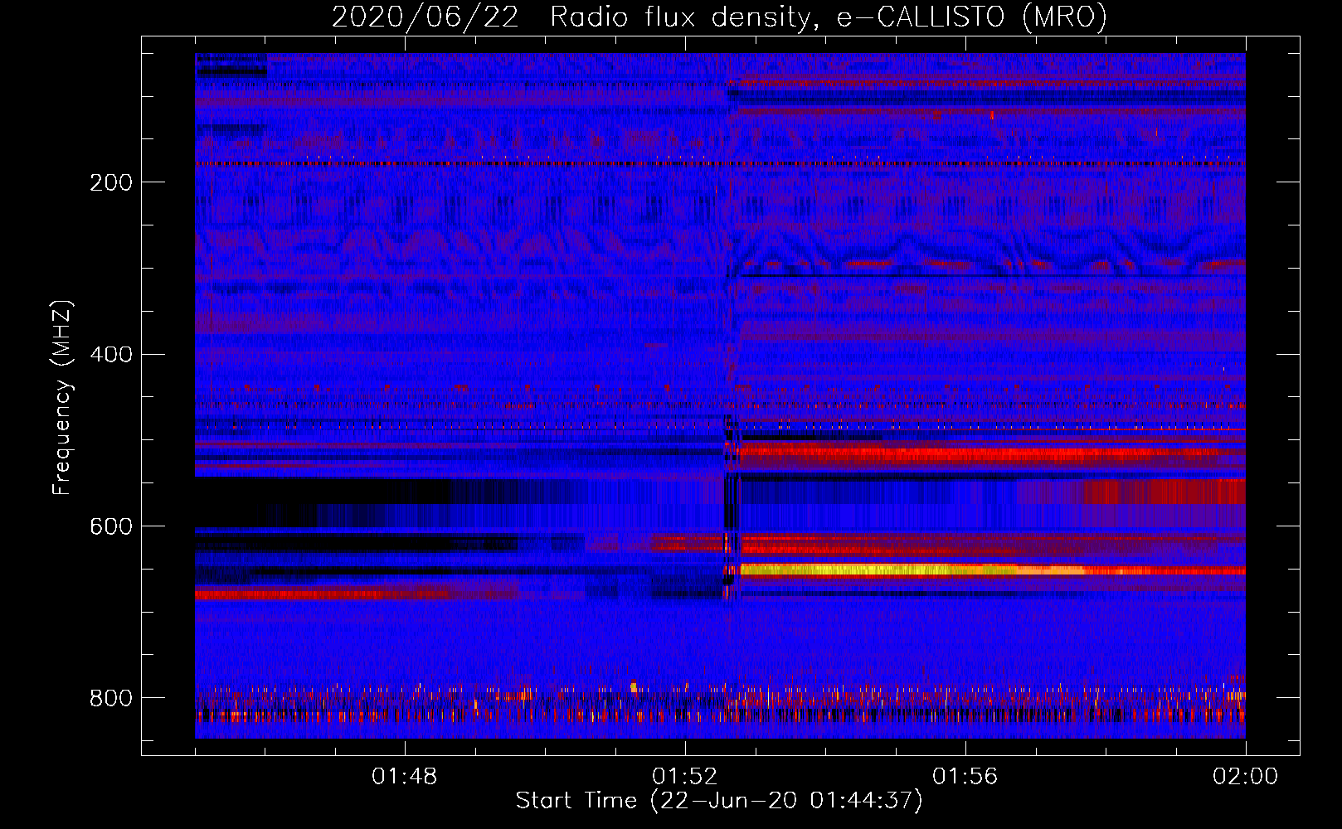Click the 02:00 time tick label
The height and width of the screenshot is (829, 1342).
tap(1246, 777)
